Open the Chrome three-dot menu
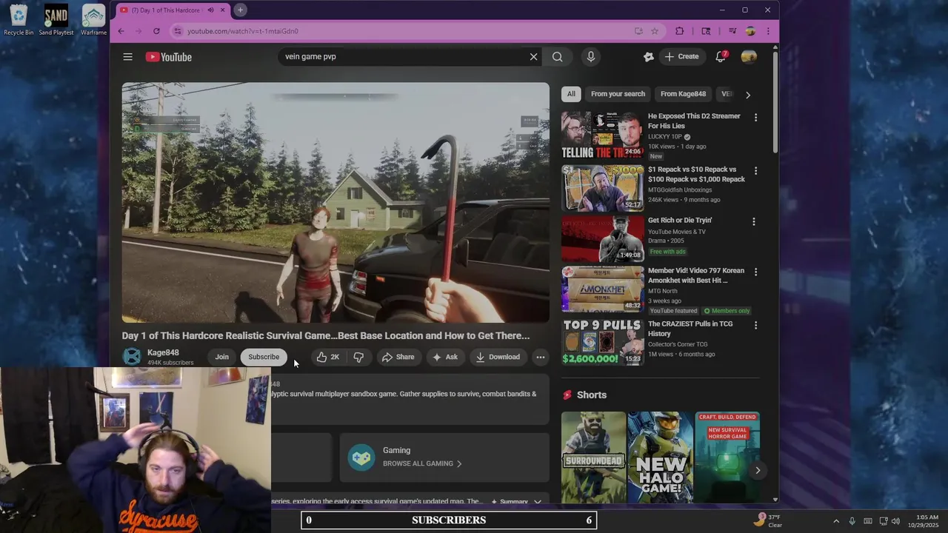This screenshot has height=533, width=948. click(768, 31)
